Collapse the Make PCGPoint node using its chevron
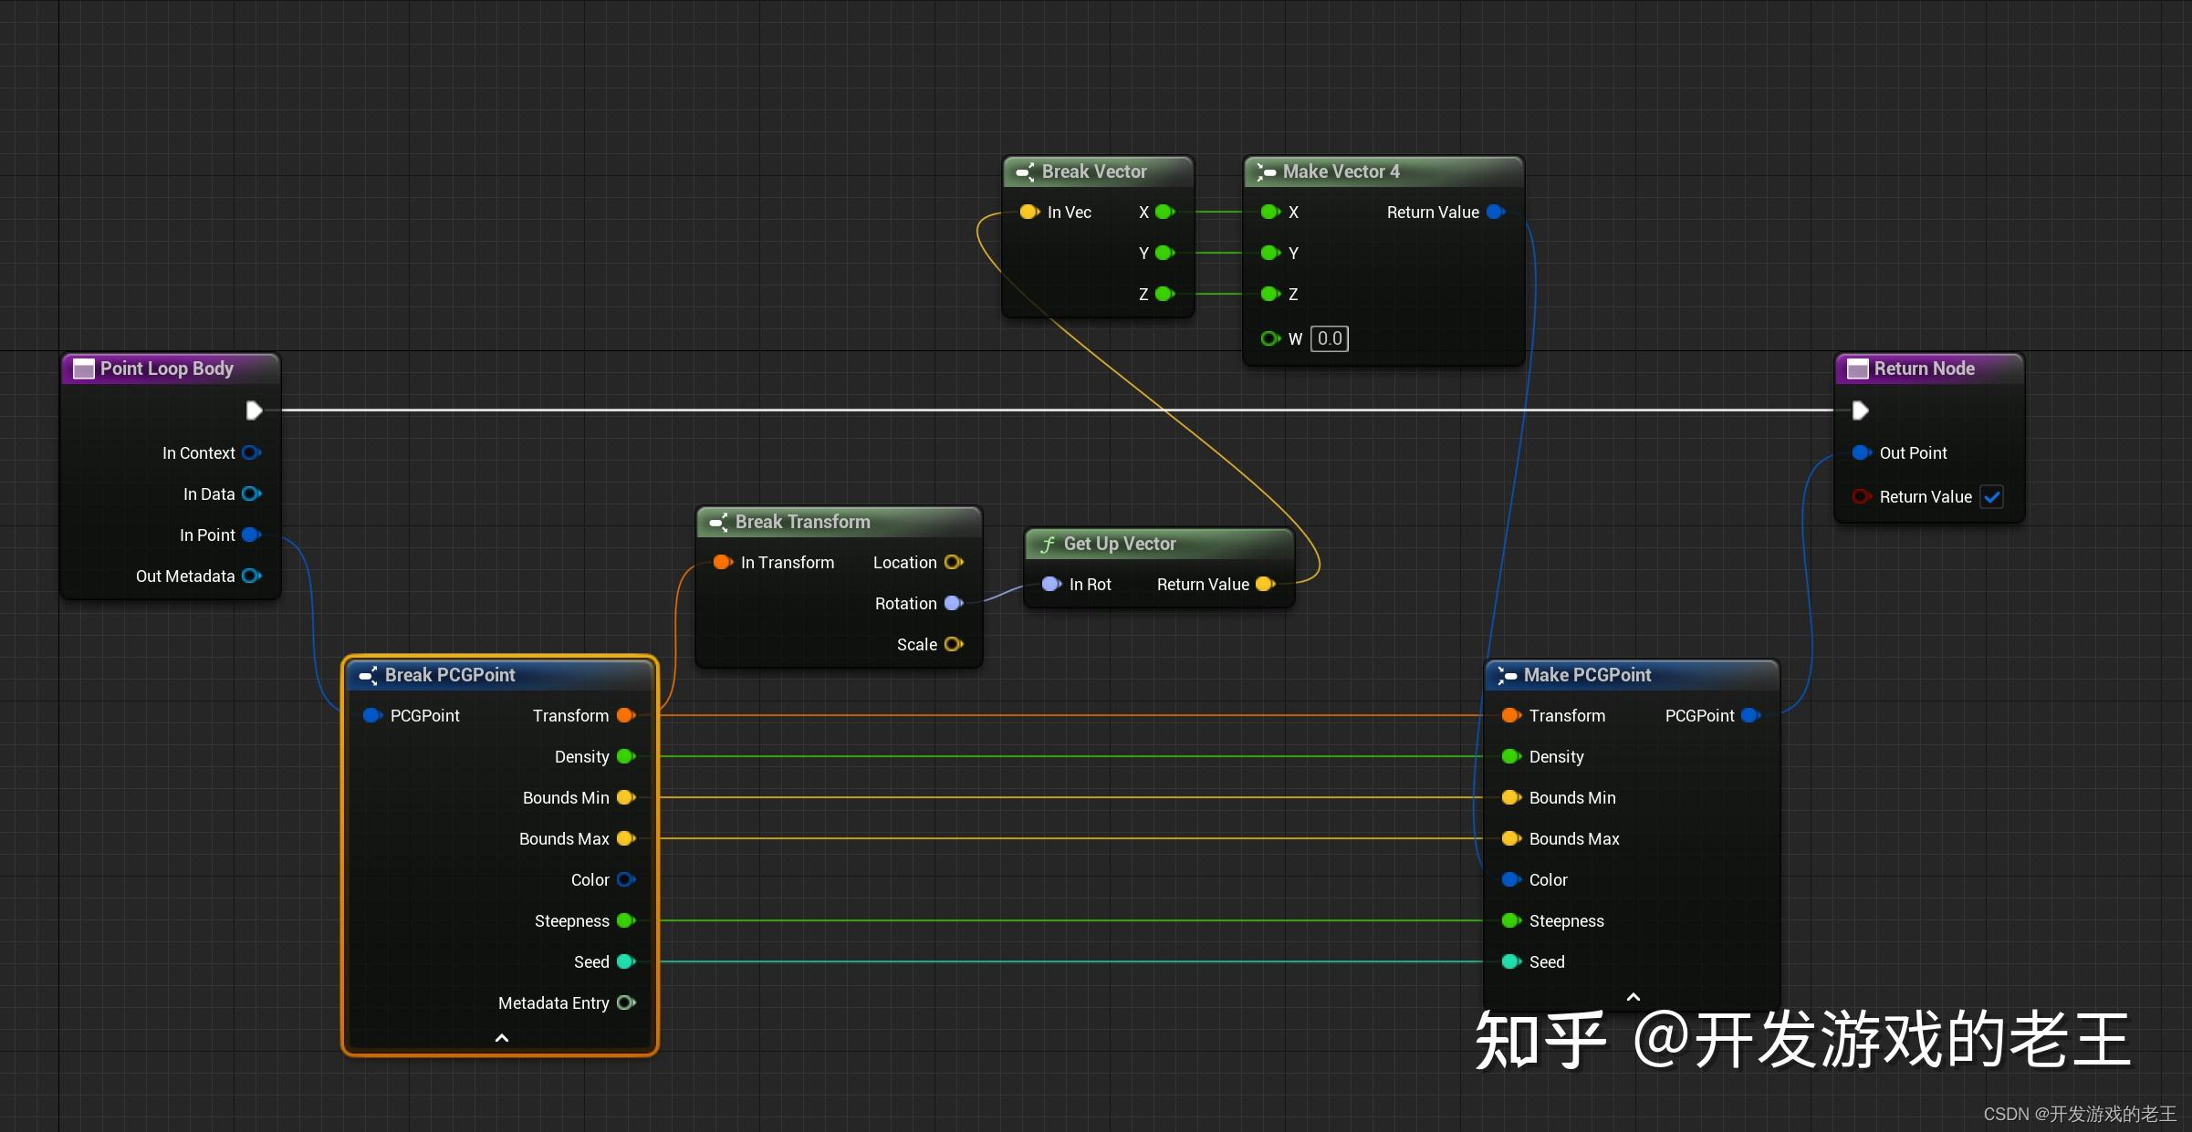The width and height of the screenshot is (2192, 1132). click(x=1633, y=995)
